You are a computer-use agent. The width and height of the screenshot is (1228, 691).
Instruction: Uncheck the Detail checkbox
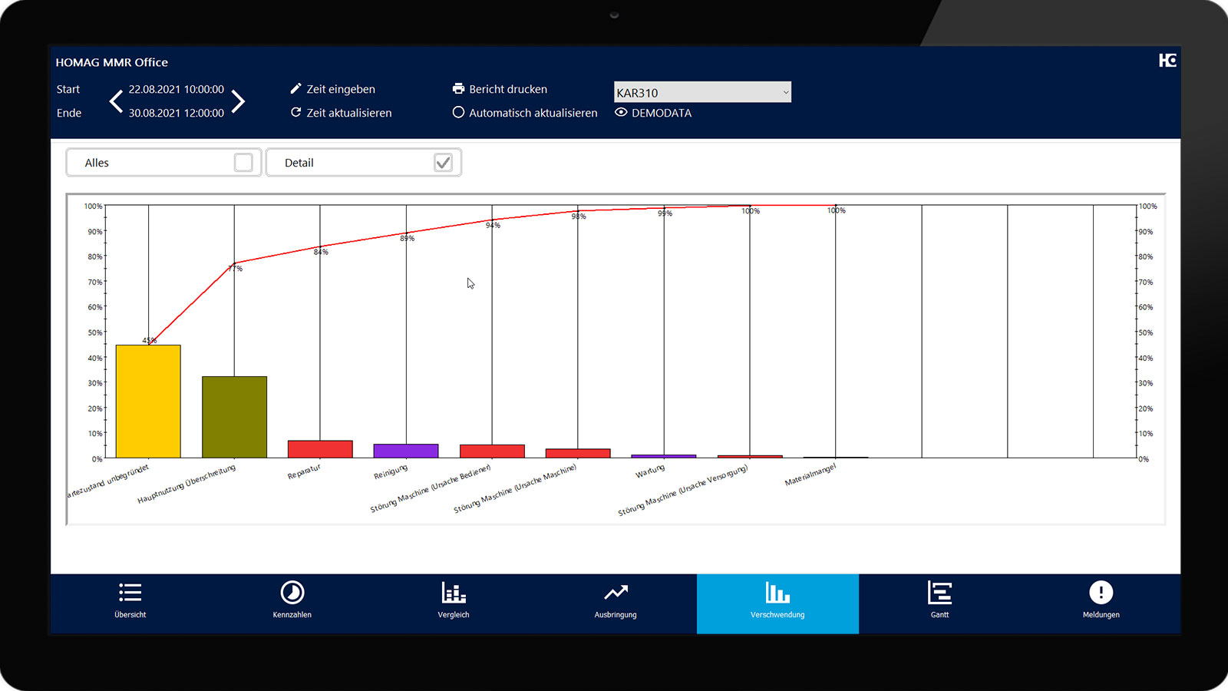[x=443, y=163]
